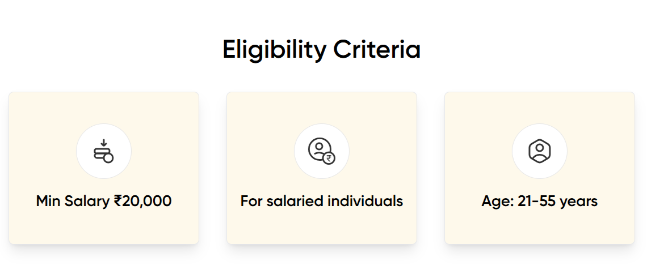The width and height of the screenshot is (647, 270).
Task: Open the Min Salary eligibility card
Action: tap(104, 226)
